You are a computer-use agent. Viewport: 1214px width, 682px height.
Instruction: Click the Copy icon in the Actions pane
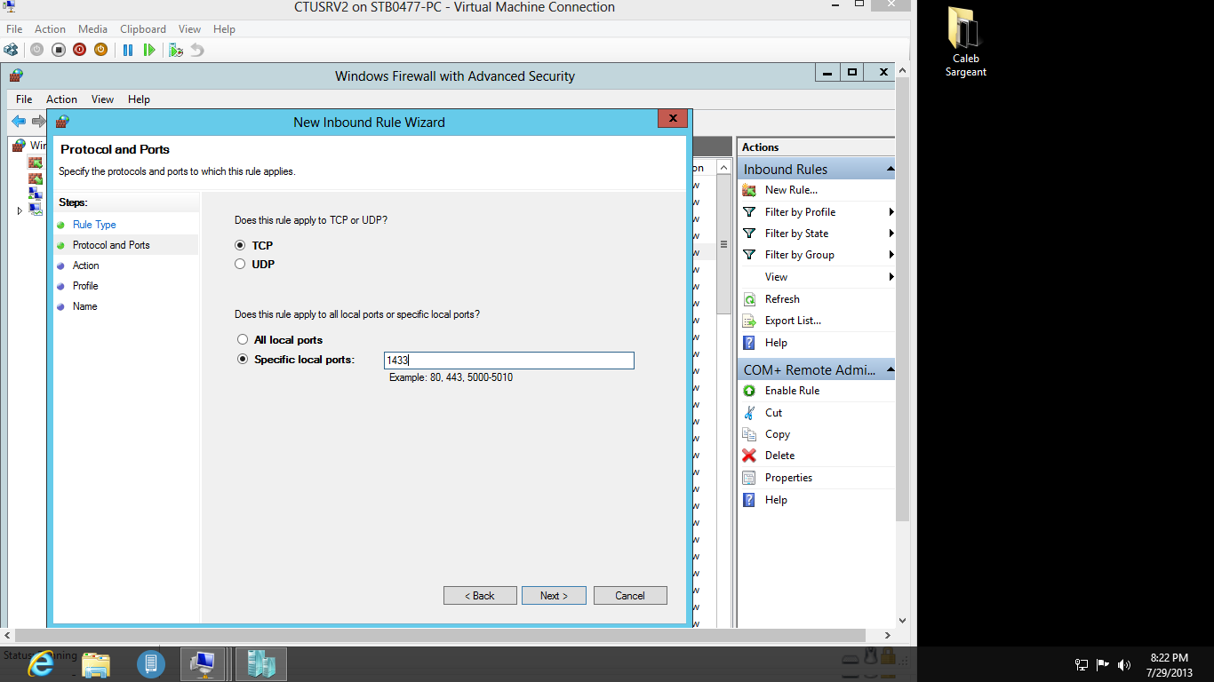coord(749,434)
